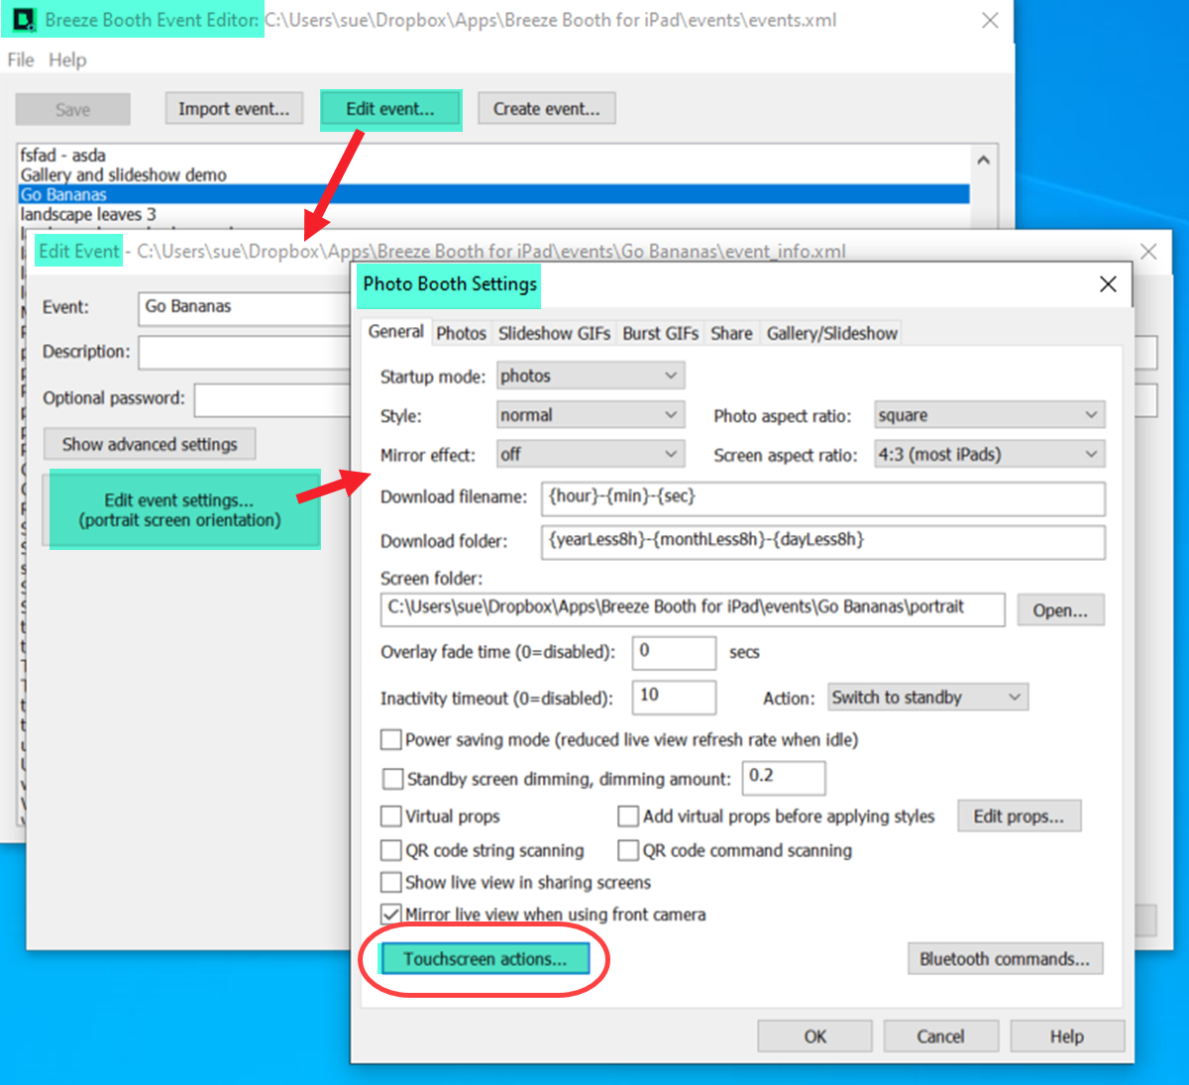Switch to the Photos tab
1189x1085 pixels.
click(x=462, y=334)
